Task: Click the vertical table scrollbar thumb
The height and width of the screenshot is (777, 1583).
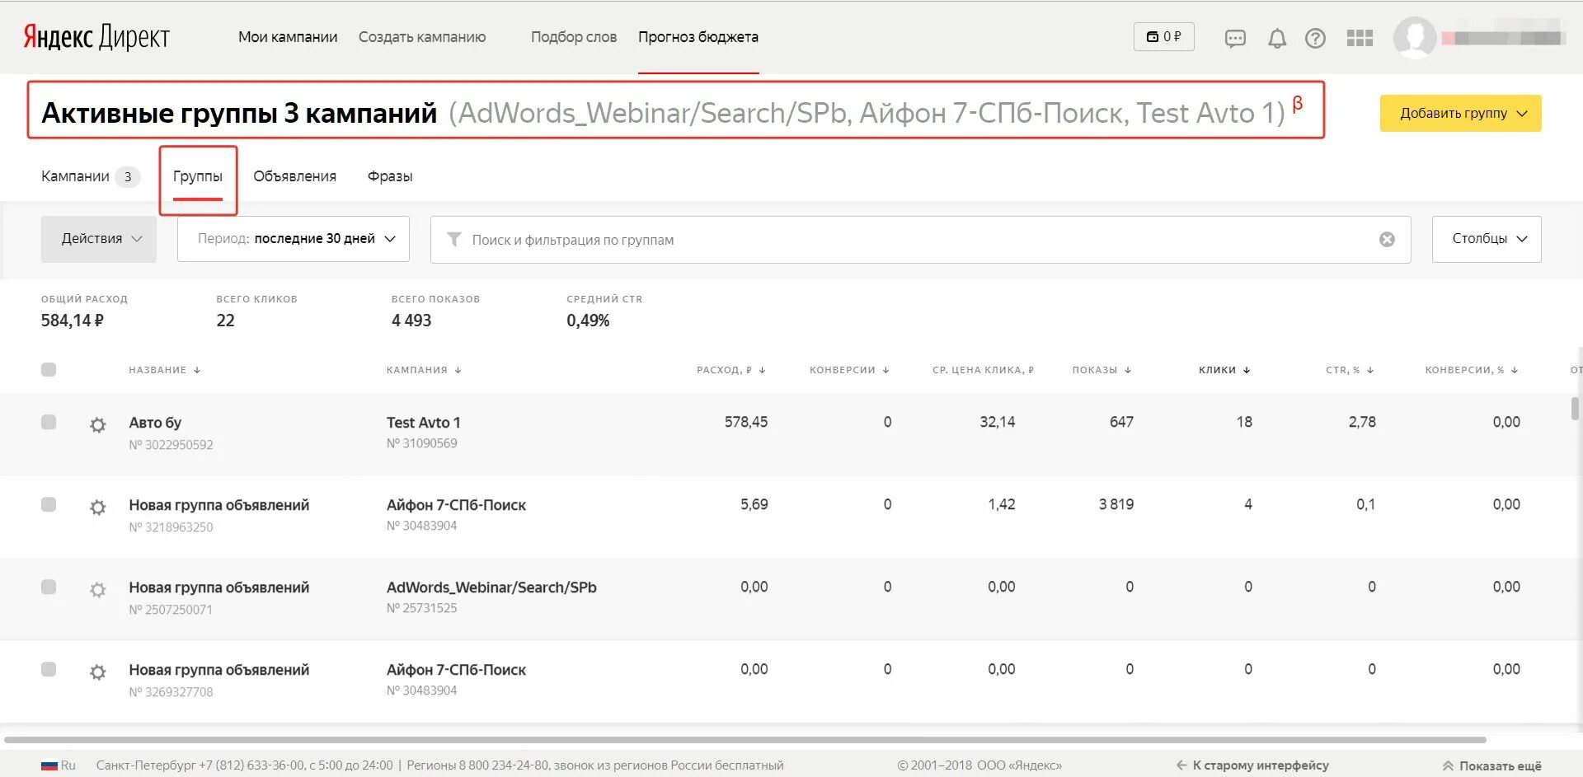Action: tap(1575, 408)
